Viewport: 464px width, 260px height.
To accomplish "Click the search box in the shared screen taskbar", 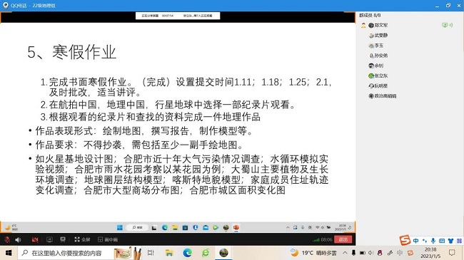I will click(137, 227).
